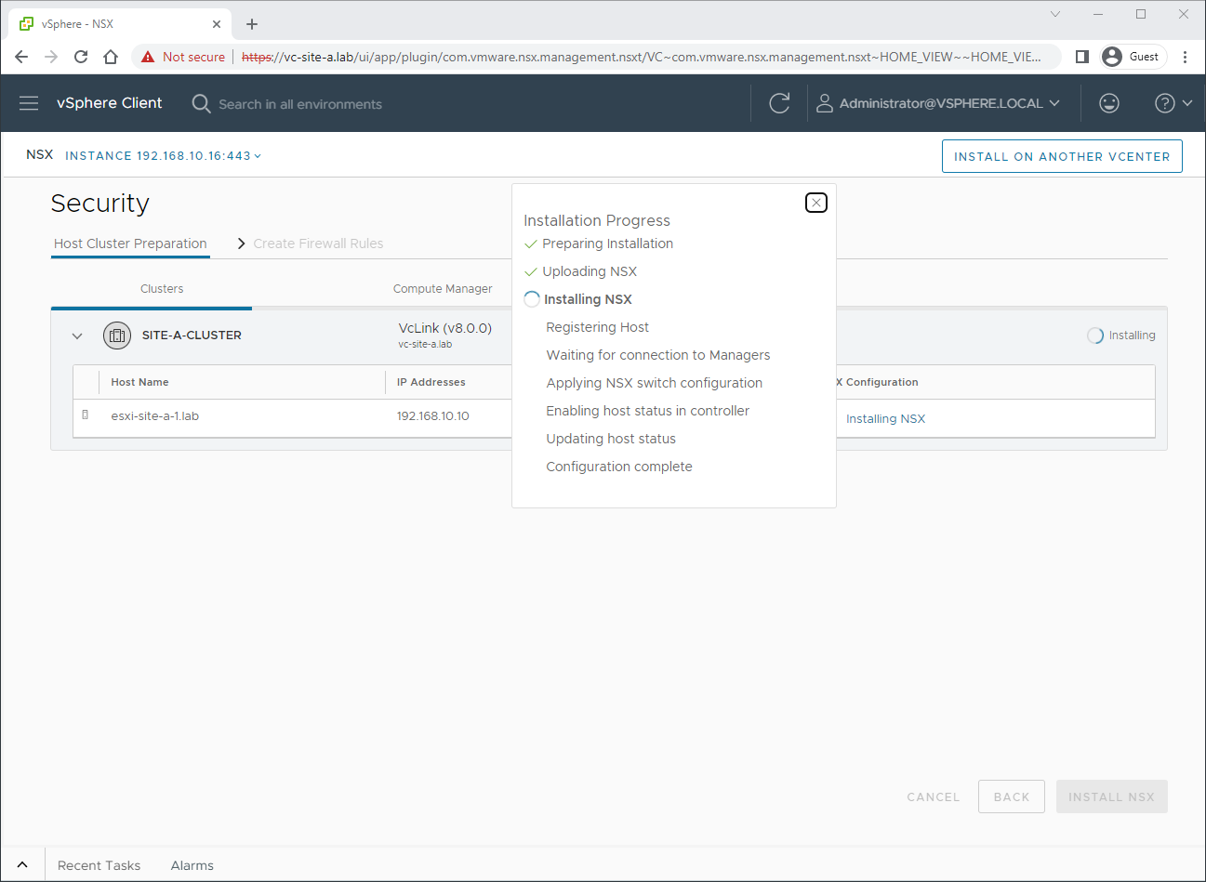This screenshot has height=882, width=1206.
Task: Click the esxi-site-a-1.lab host icon
Action: click(x=86, y=415)
